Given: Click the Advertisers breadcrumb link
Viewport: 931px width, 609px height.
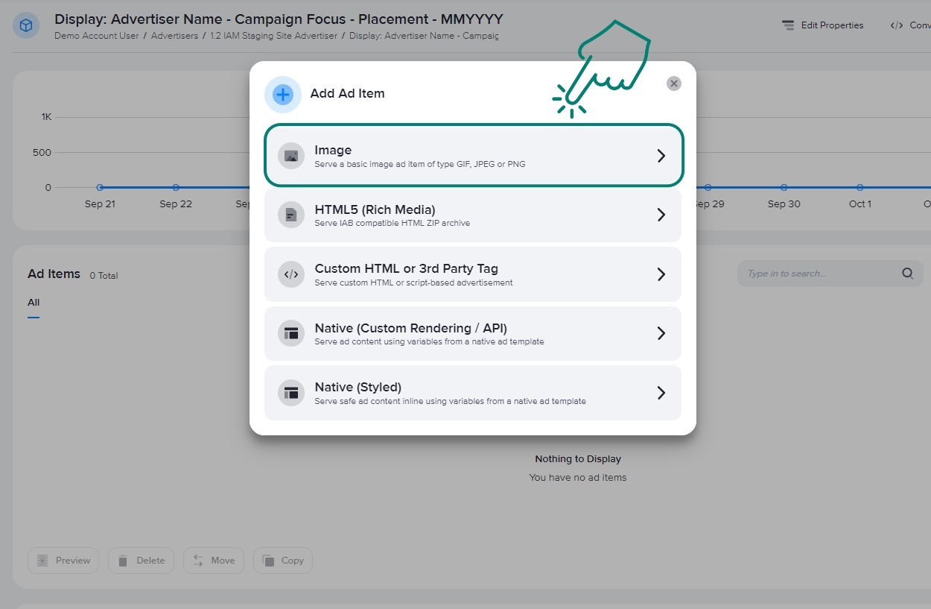Looking at the screenshot, I should 174,36.
